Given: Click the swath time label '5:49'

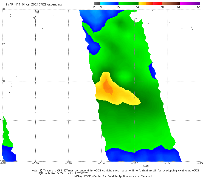Looking at the screenshot, I should 146,166.
